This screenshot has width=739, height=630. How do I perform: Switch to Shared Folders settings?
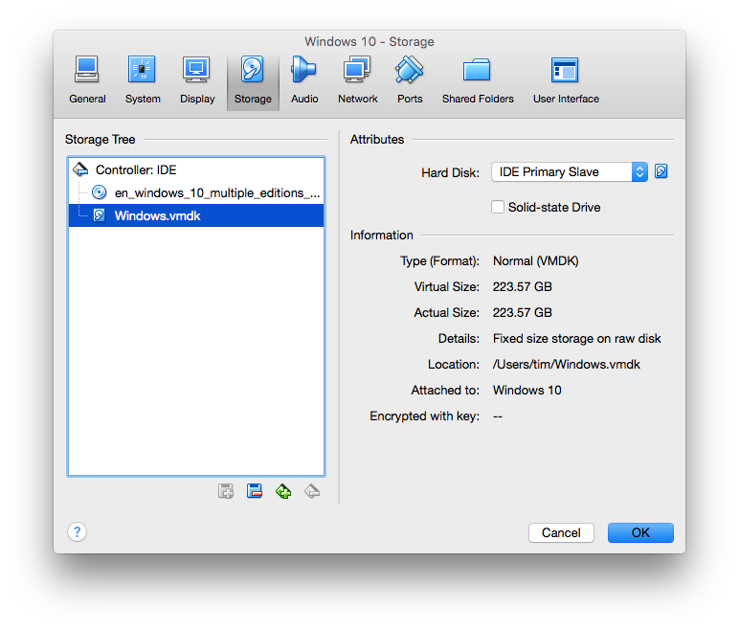point(478,80)
